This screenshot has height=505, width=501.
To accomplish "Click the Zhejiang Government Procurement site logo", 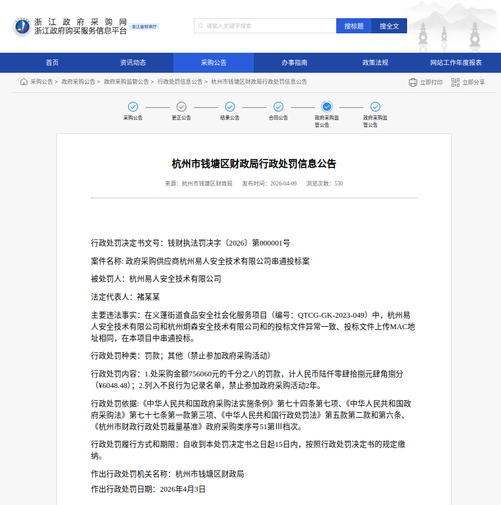I will 22,27.
